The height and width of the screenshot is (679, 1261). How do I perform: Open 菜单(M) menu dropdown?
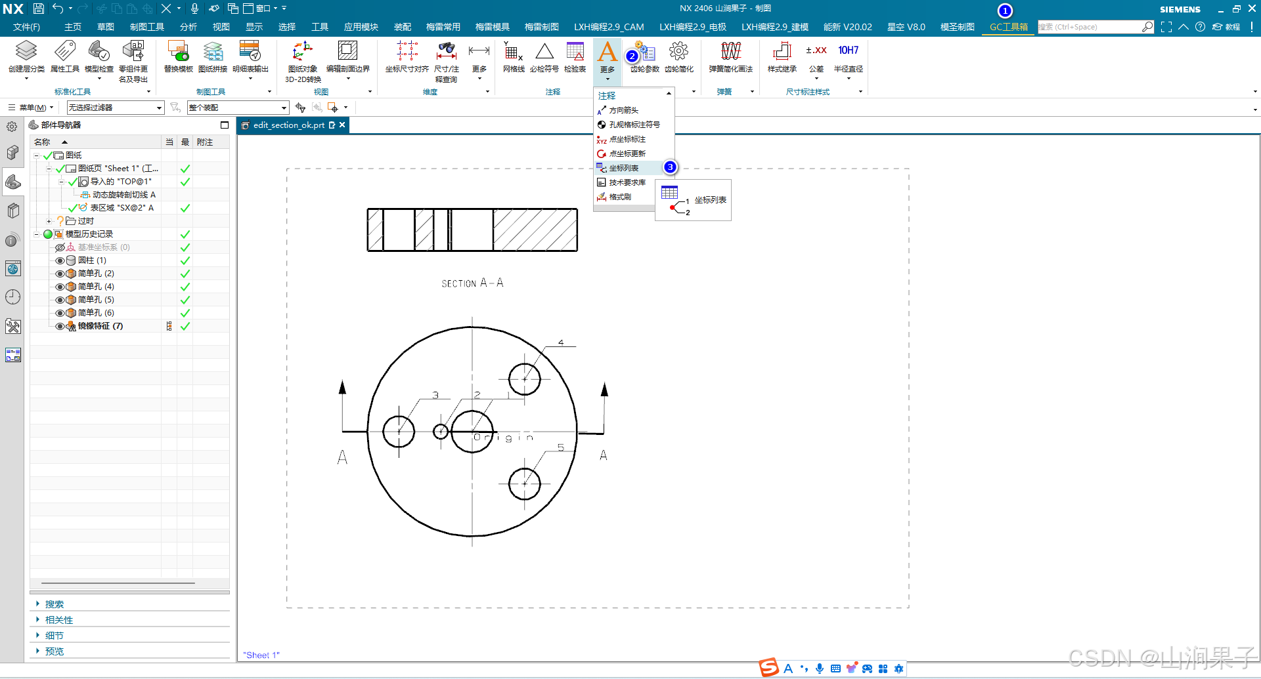point(31,108)
